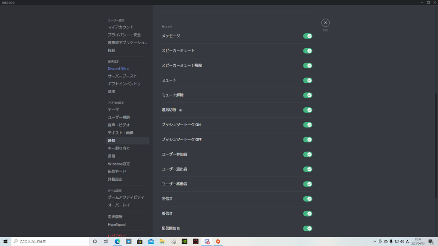
Task: Open Microsoft Store from taskbar
Action: (140, 242)
